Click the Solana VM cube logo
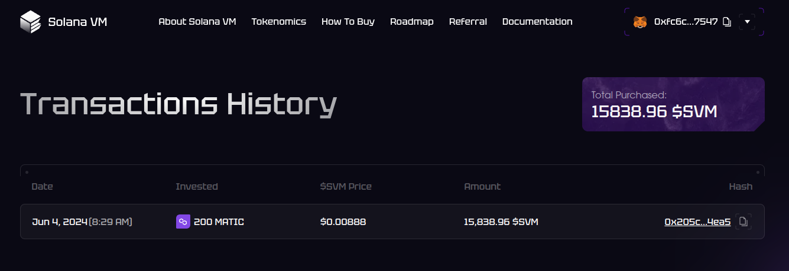The height and width of the screenshot is (271, 789). pyautogui.click(x=30, y=22)
